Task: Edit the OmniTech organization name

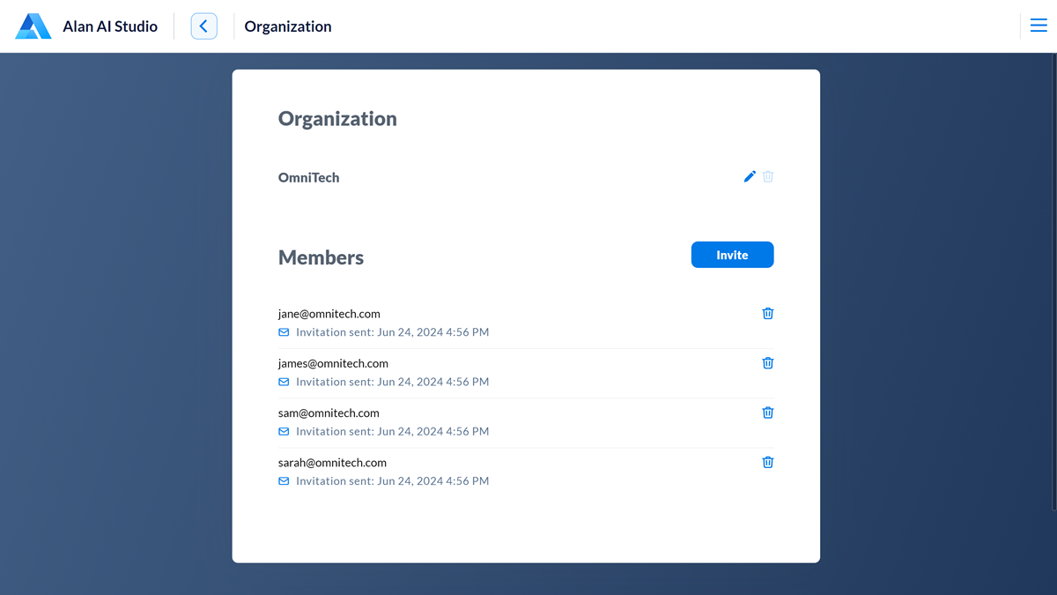Action: coord(750,176)
